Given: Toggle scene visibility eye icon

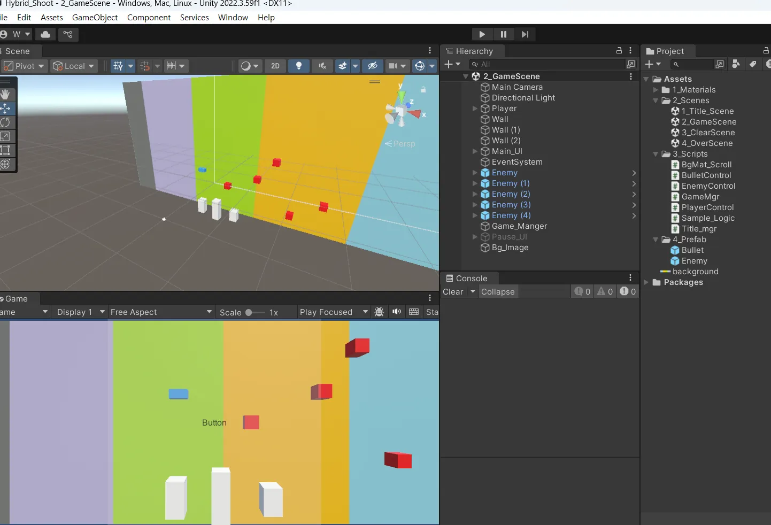Looking at the screenshot, I should click(x=373, y=66).
